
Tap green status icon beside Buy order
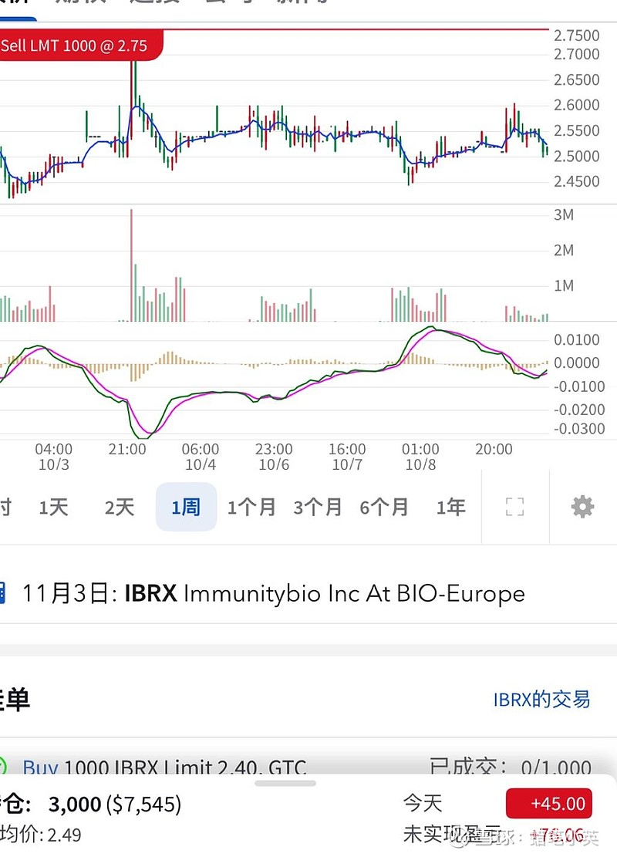coord(2,767)
